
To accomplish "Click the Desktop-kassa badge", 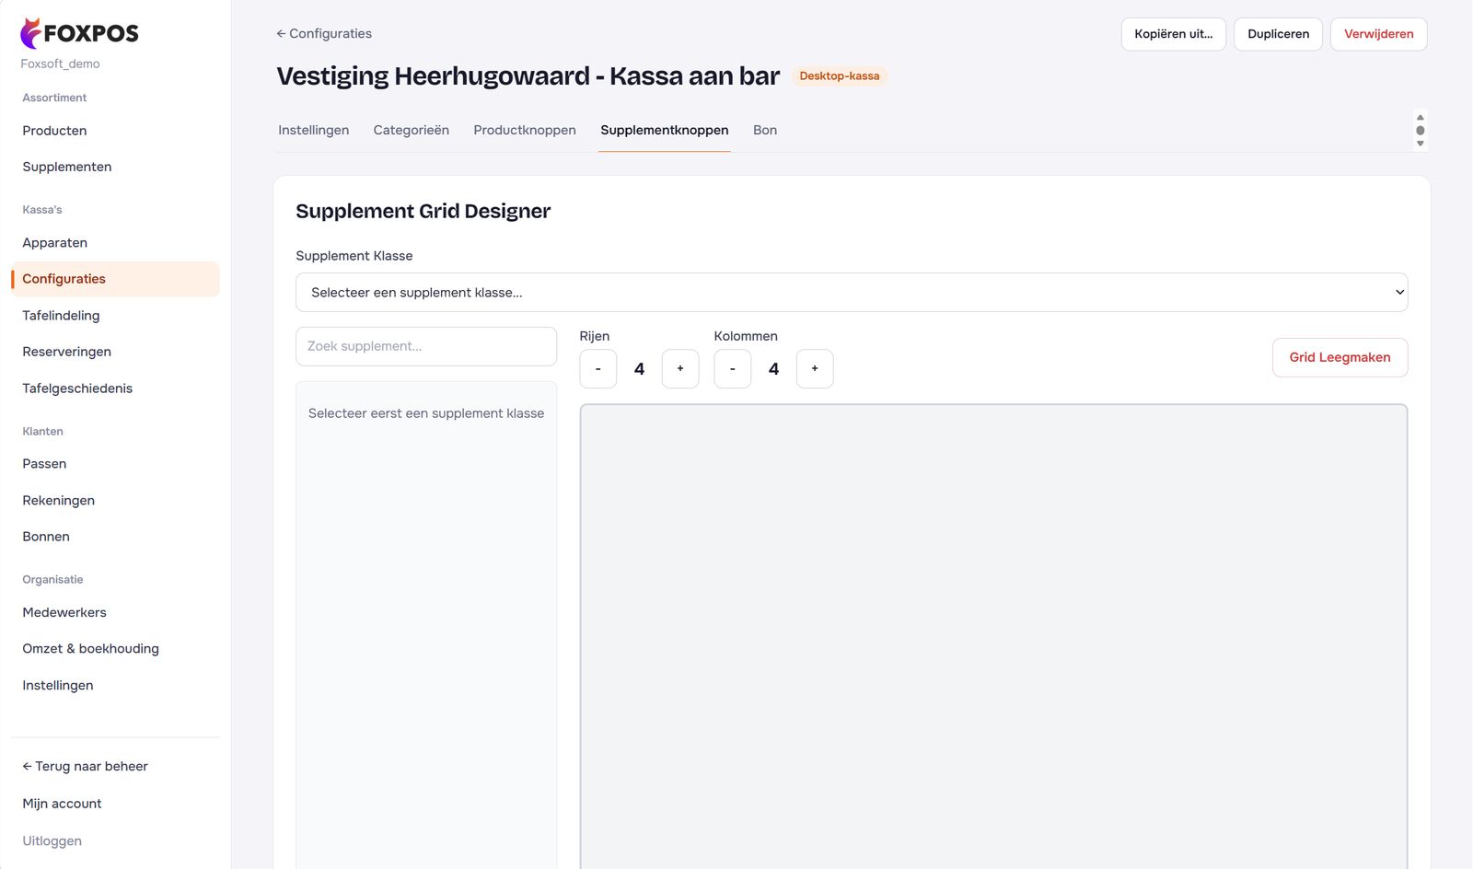I will tap(840, 76).
